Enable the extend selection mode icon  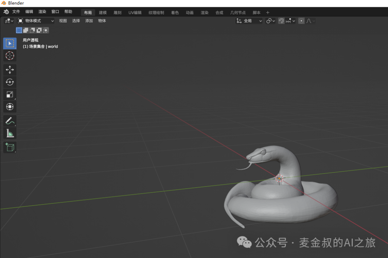coord(26,30)
